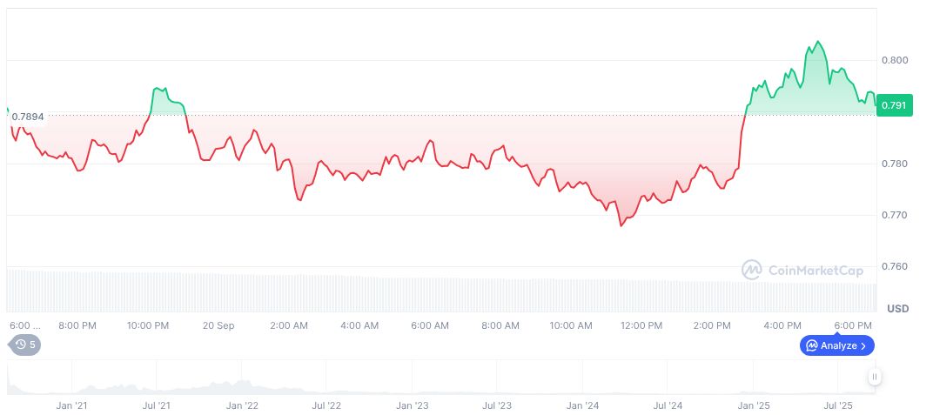The height and width of the screenshot is (415, 933).
Task: Click the CoinMarketCap watermark logo icon
Action: [751, 271]
